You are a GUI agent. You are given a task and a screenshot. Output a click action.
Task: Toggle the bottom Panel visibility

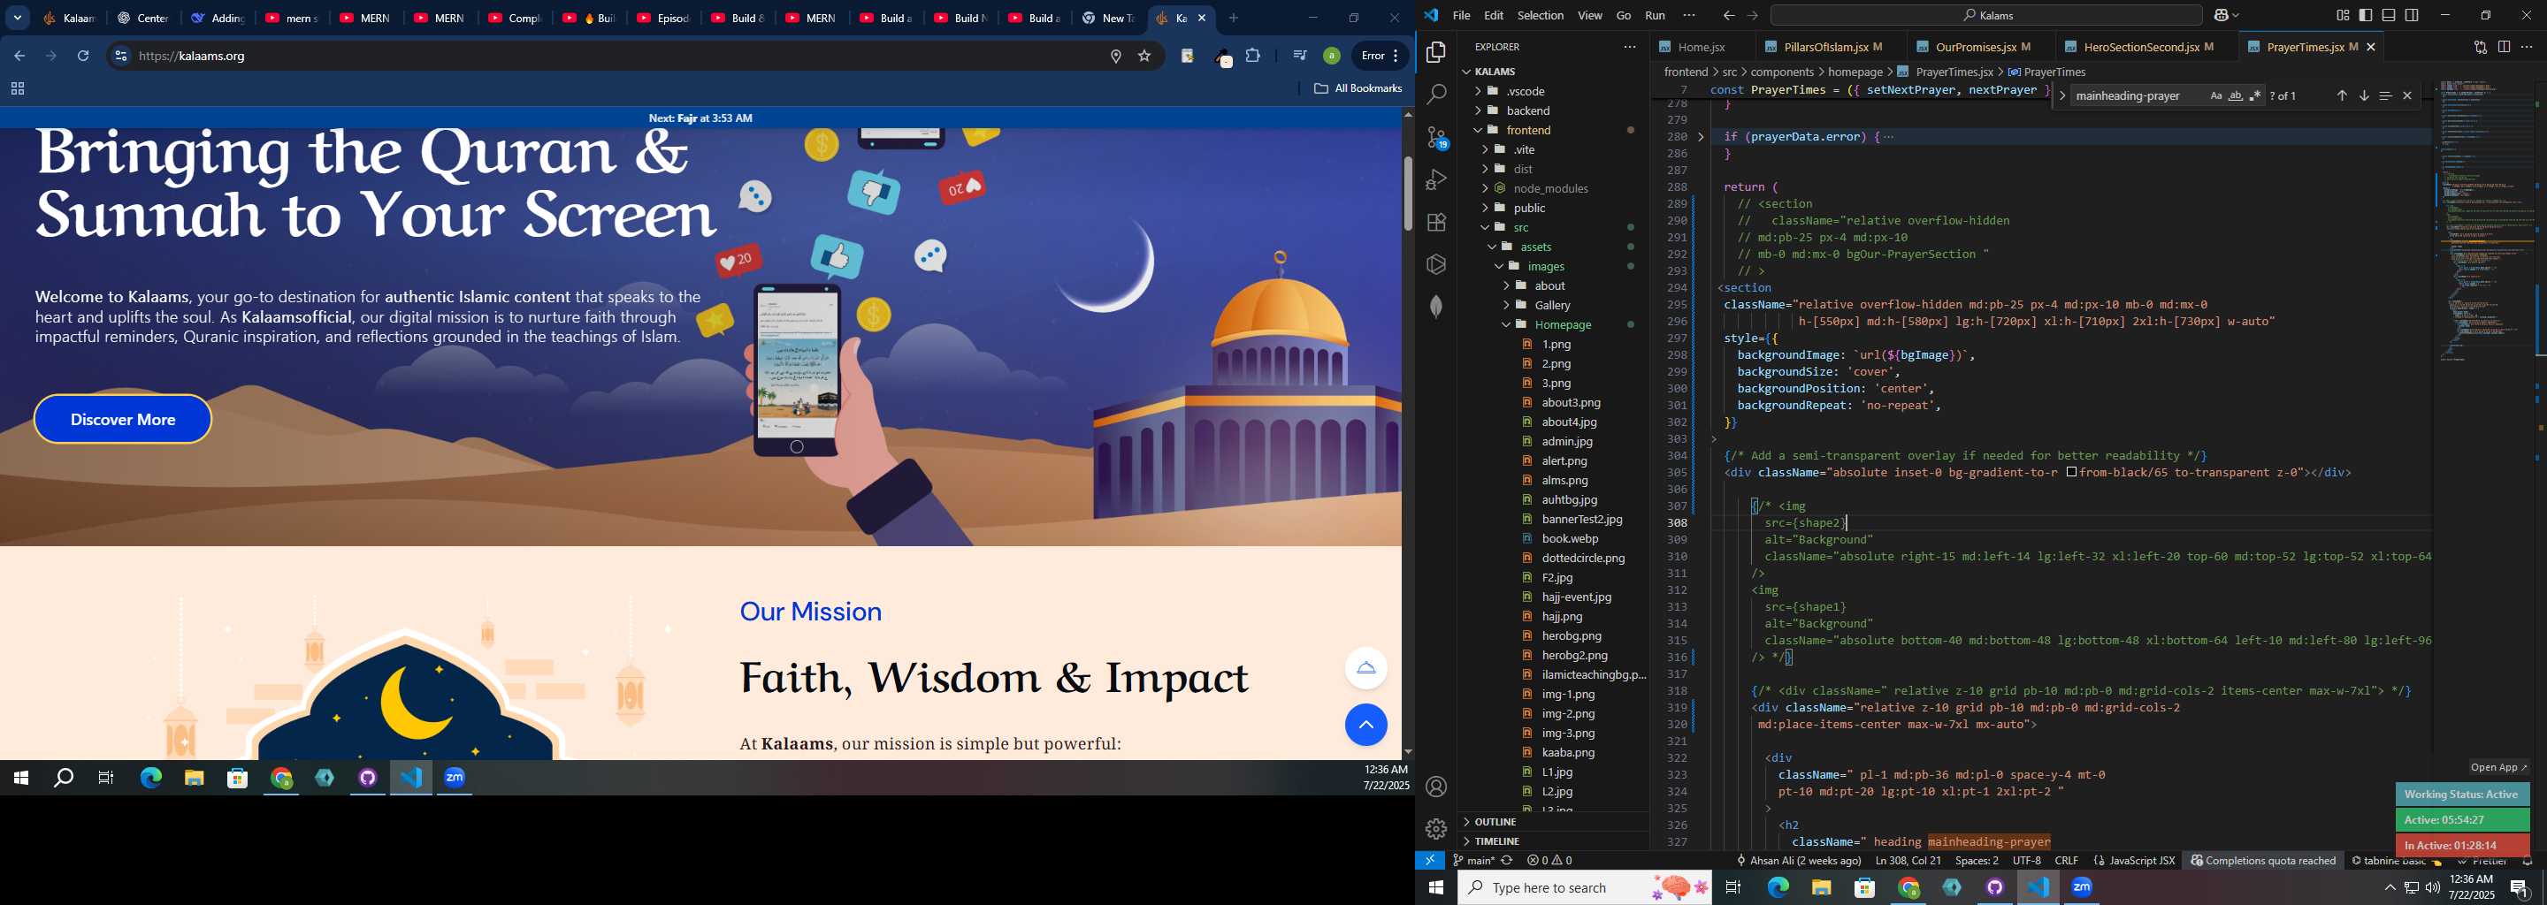click(2388, 16)
